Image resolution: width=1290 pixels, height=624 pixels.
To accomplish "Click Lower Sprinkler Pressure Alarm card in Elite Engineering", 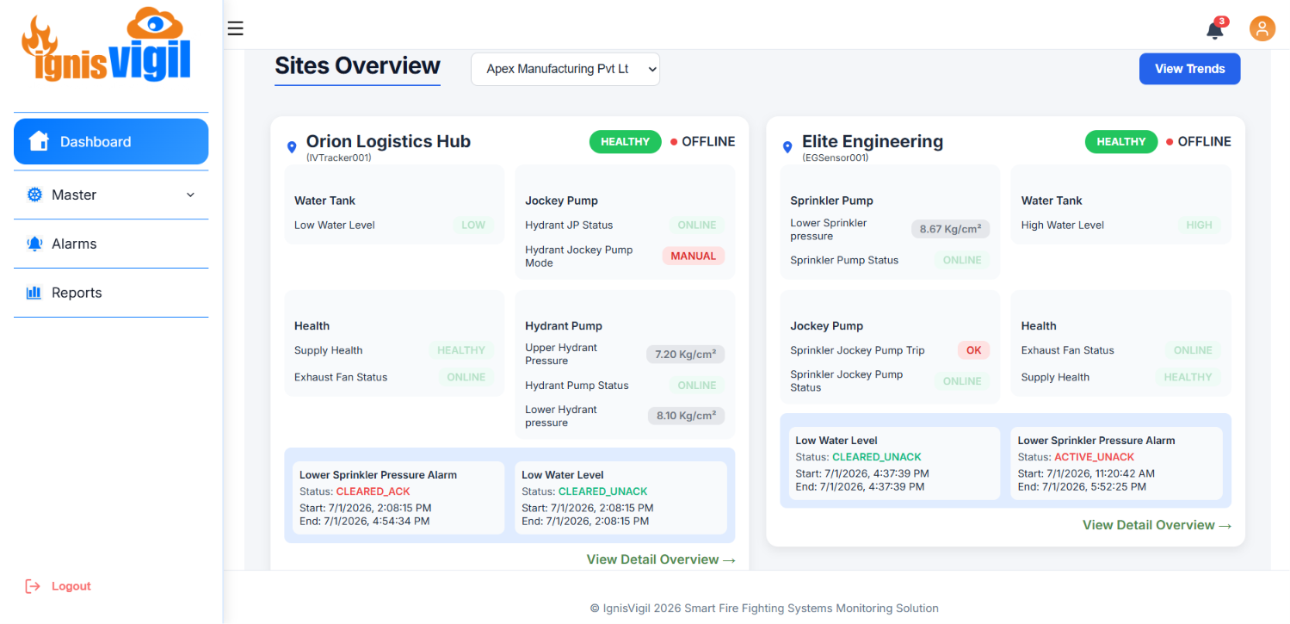I will click(1116, 463).
